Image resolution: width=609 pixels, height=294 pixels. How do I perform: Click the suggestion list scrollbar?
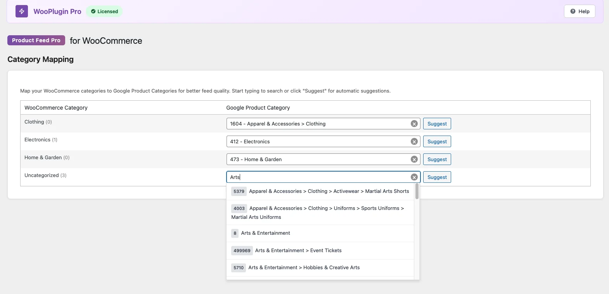(417, 191)
